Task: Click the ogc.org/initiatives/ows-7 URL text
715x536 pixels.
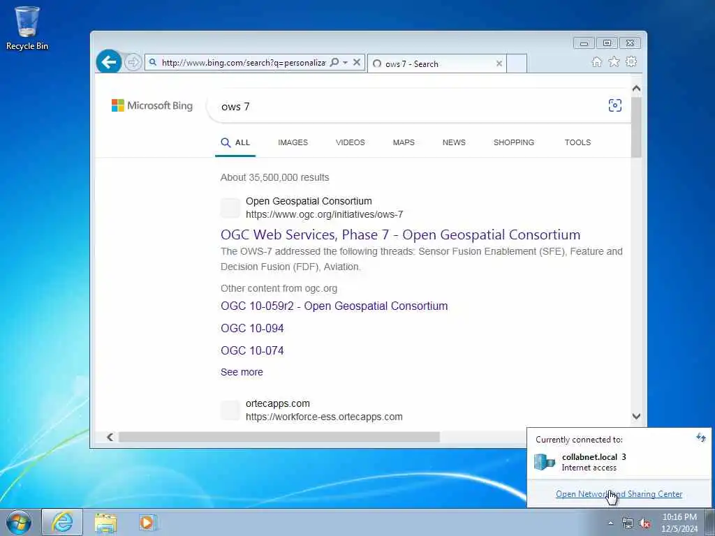Action: tap(324, 214)
